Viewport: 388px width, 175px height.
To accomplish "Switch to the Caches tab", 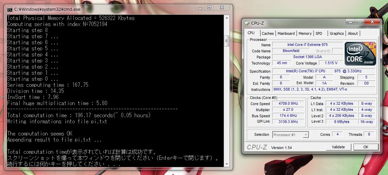I will click(268, 33).
